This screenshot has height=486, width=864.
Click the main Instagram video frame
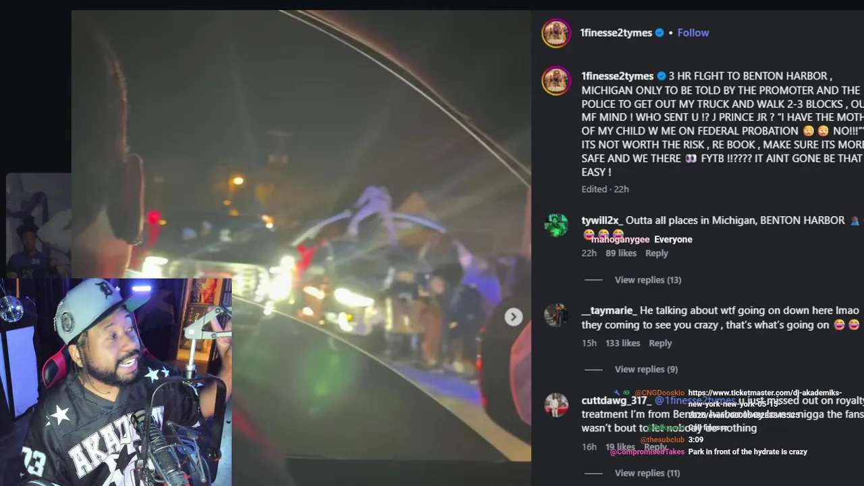(301, 235)
